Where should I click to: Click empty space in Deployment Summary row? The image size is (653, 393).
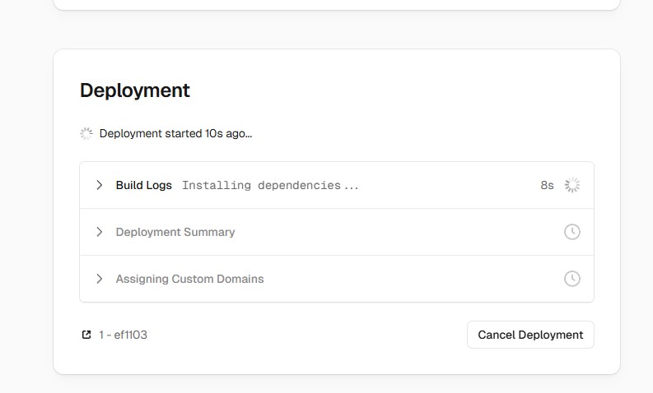click(x=395, y=232)
